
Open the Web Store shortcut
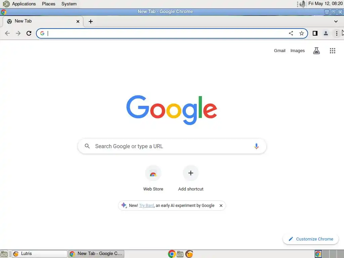pyautogui.click(x=153, y=178)
